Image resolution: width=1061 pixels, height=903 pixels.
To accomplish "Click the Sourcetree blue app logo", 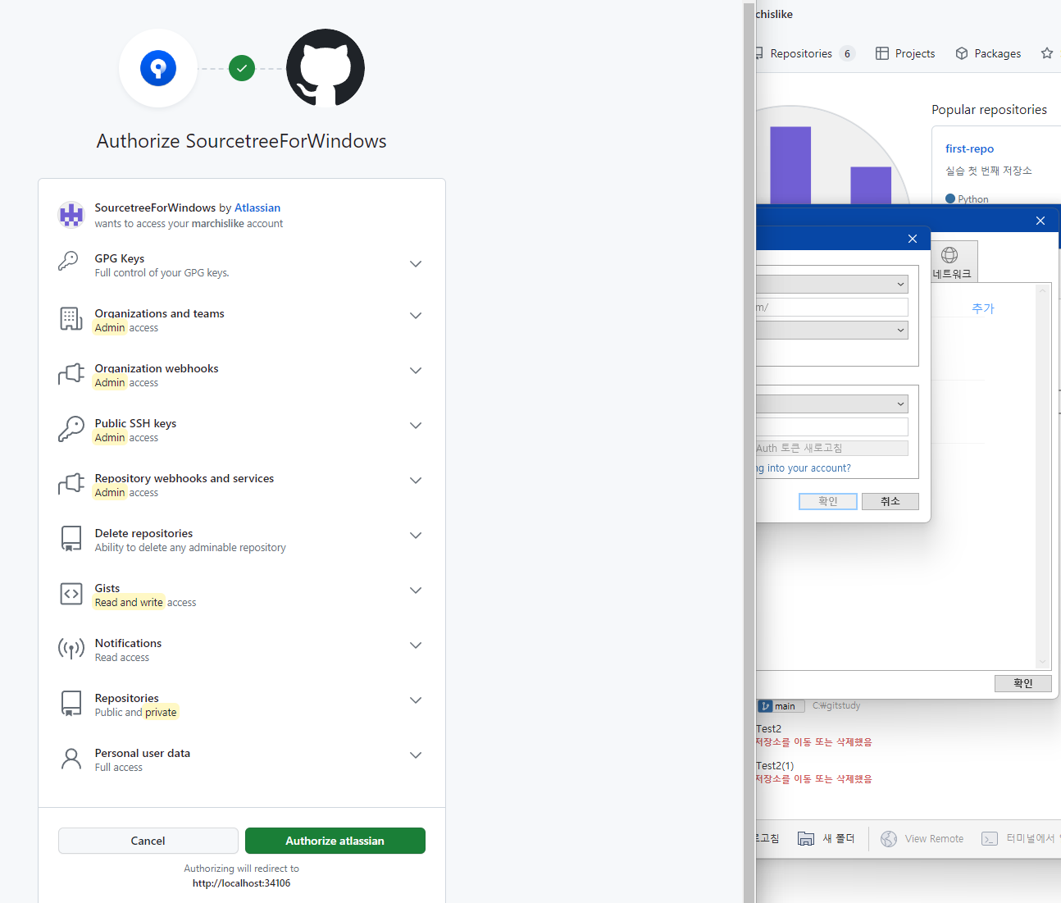I will [158, 68].
